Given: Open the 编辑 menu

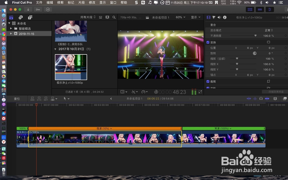Looking at the screenshot, I should [50, 2].
